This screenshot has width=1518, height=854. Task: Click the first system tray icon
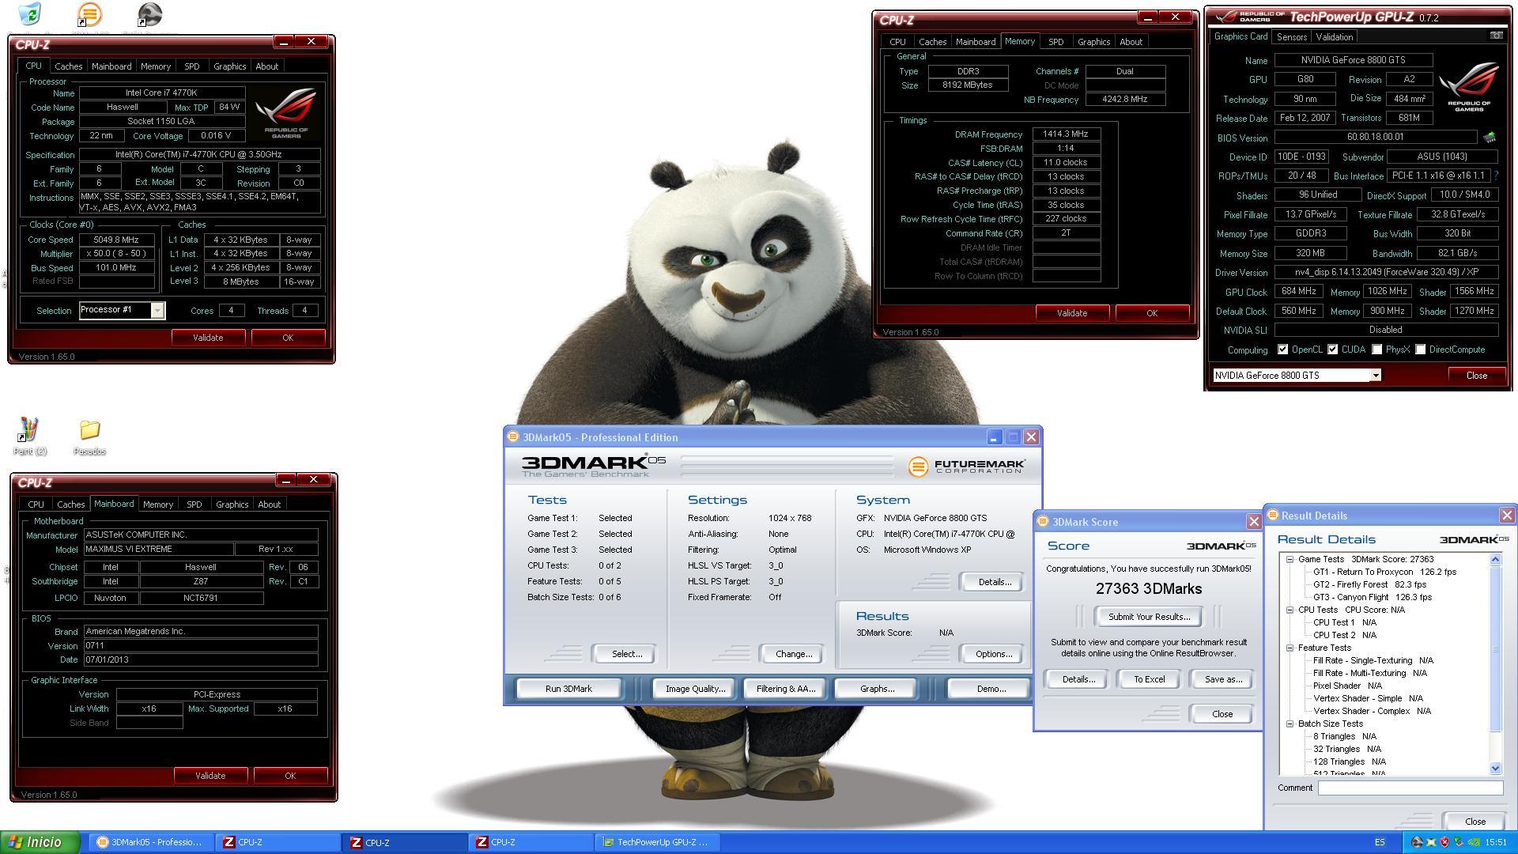pos(1417,842)
